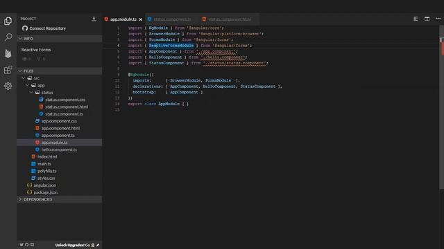444x249 pixels.
Task: Open angular.json in the file tree
Action: [44, 185]
